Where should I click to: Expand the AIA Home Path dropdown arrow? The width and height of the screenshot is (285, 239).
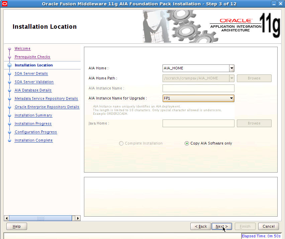point(231,78)
